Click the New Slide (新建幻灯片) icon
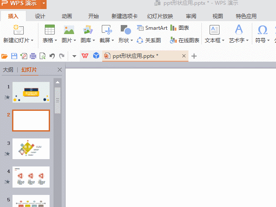The image size is (276, 207). (x=19, y=29)
